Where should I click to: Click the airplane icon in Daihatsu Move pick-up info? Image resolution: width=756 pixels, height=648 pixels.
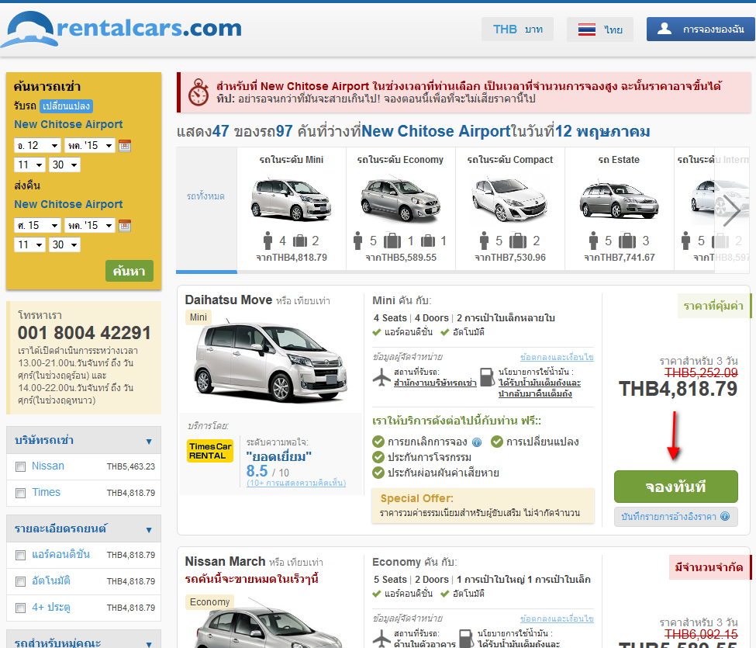tap(381, 377)
